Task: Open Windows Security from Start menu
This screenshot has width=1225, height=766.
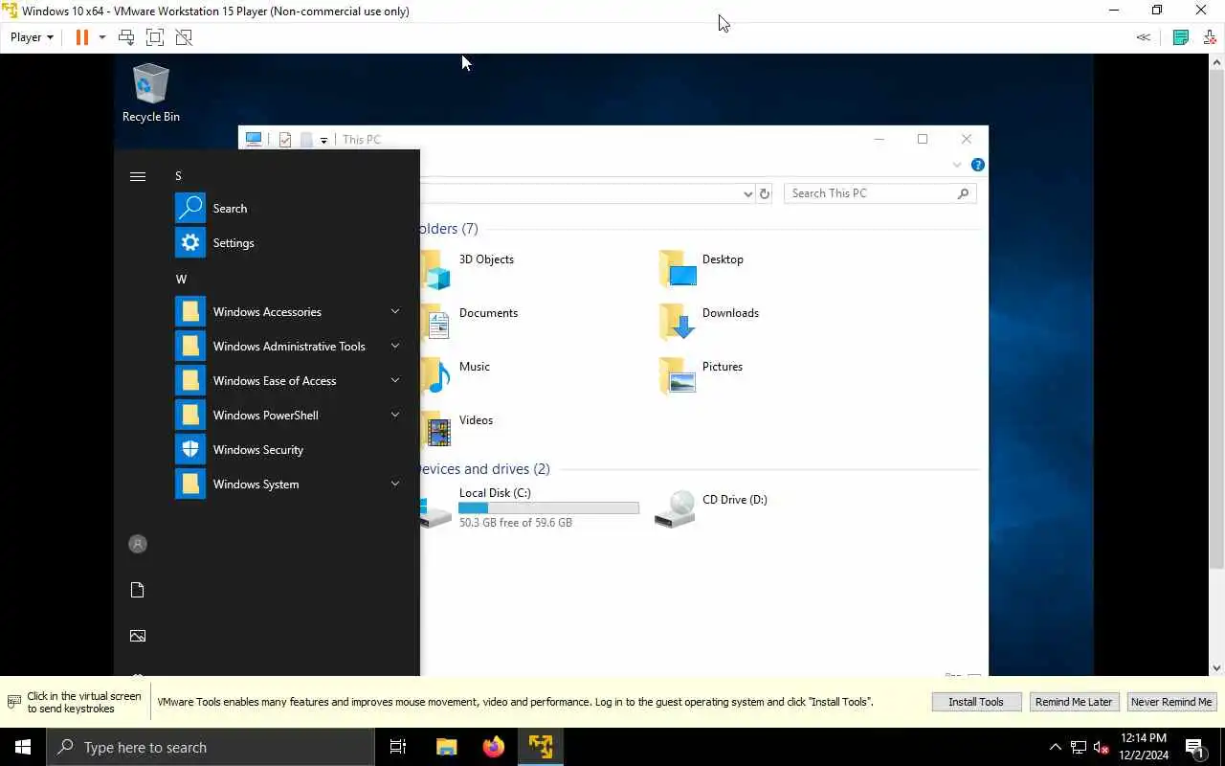Action: pos(287,449)
